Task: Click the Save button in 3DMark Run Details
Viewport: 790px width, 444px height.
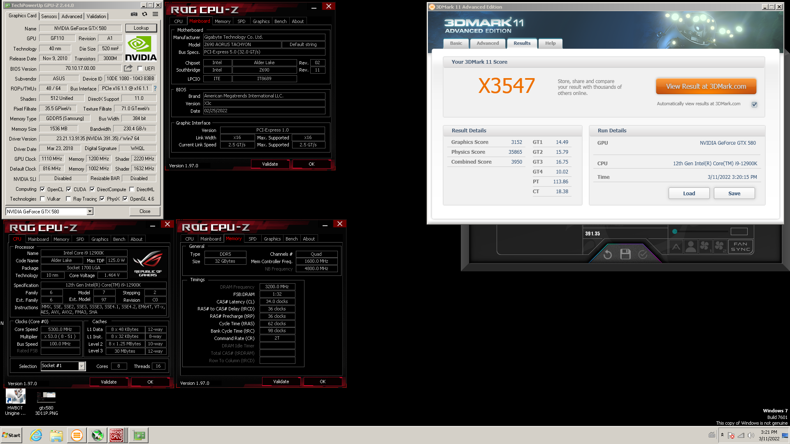Action: (x=734, y=193)
